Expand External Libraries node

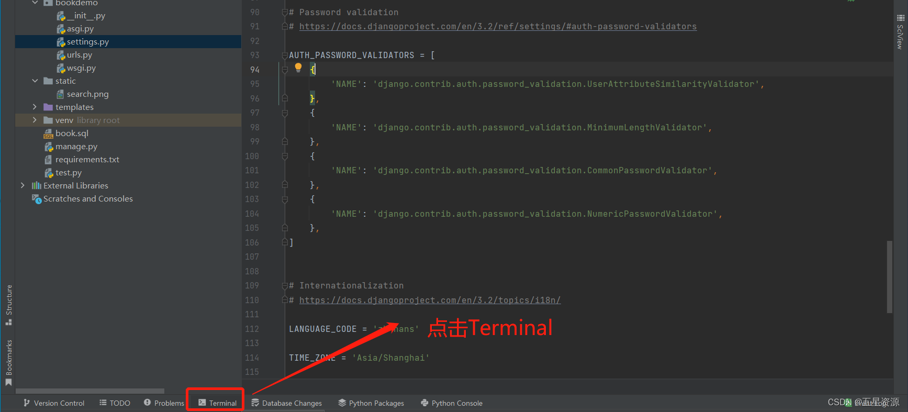23,185
